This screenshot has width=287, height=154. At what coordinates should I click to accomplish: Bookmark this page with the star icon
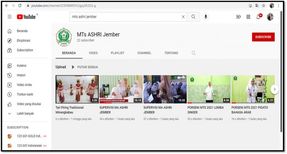pyautogui.click(x=264, y=6)
